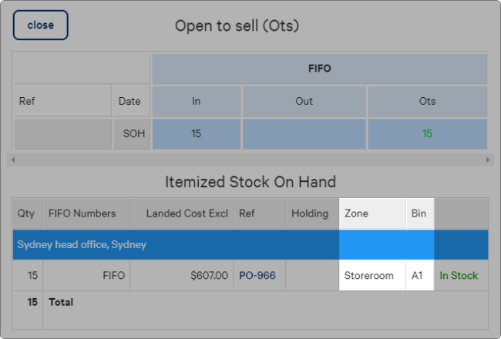Click the A1 bin cell

pyautogui.click(x=420, y=275)
